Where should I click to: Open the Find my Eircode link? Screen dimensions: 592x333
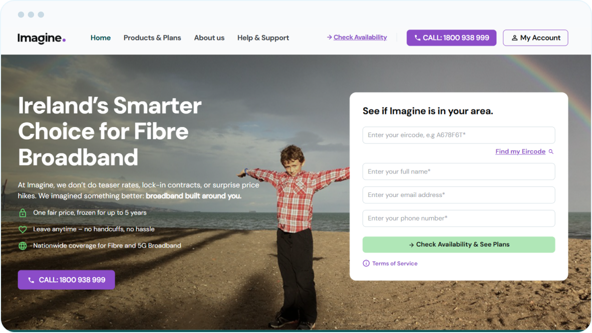520,151
